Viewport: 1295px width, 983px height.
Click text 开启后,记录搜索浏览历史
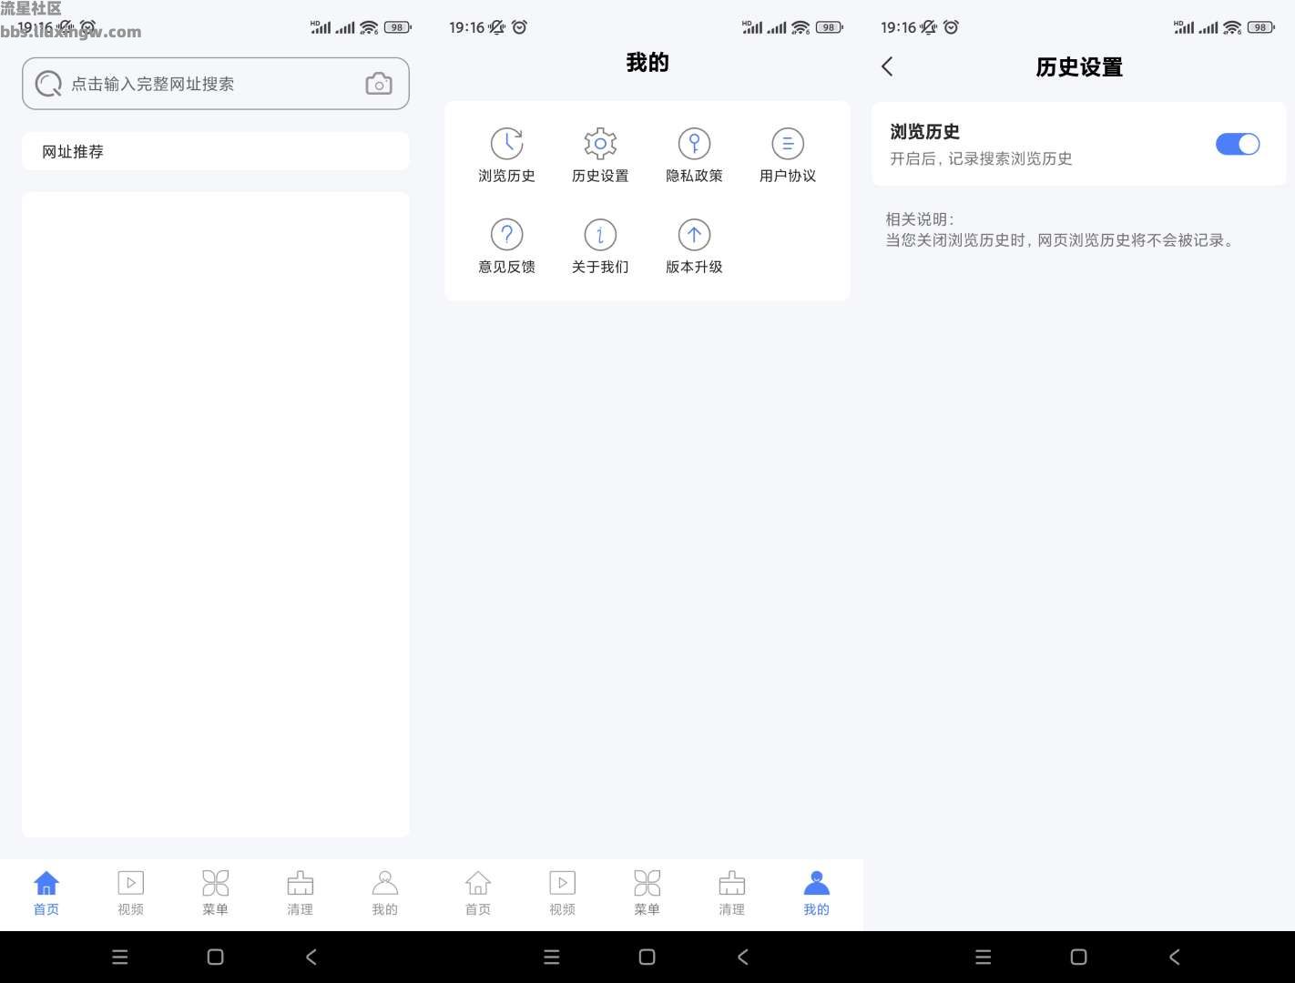pos(981,158)
